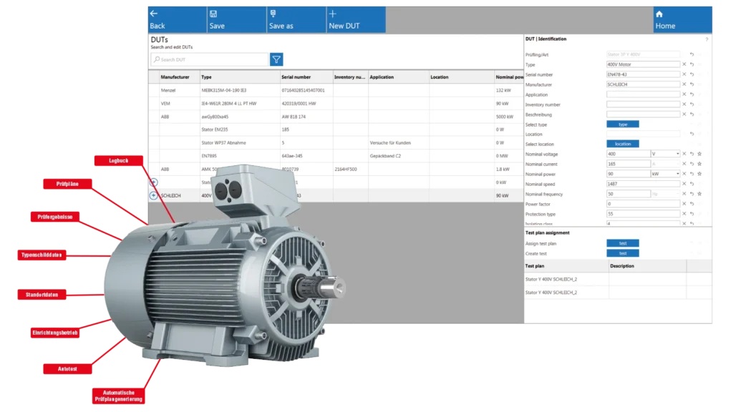Clear the Type field with X

tap(684, 64)
